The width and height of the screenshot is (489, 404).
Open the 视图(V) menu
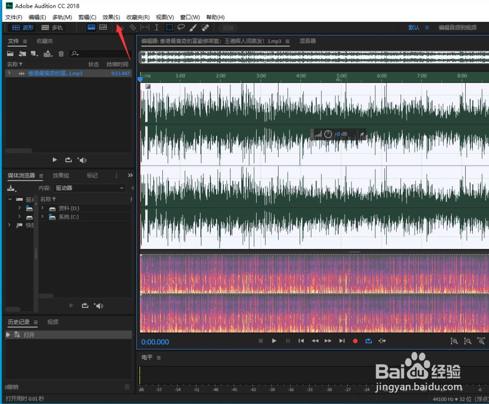[165, 17]
